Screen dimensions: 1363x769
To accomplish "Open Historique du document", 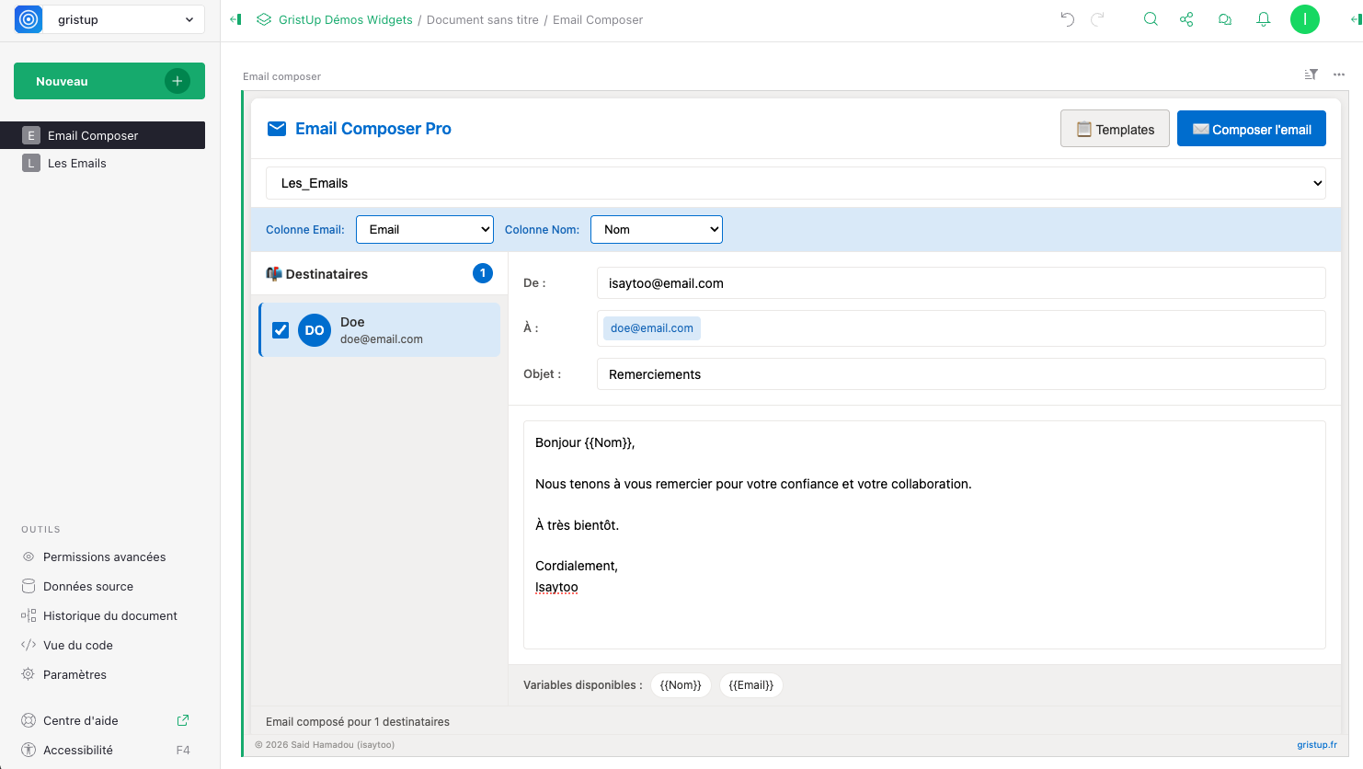I will 109,616.
